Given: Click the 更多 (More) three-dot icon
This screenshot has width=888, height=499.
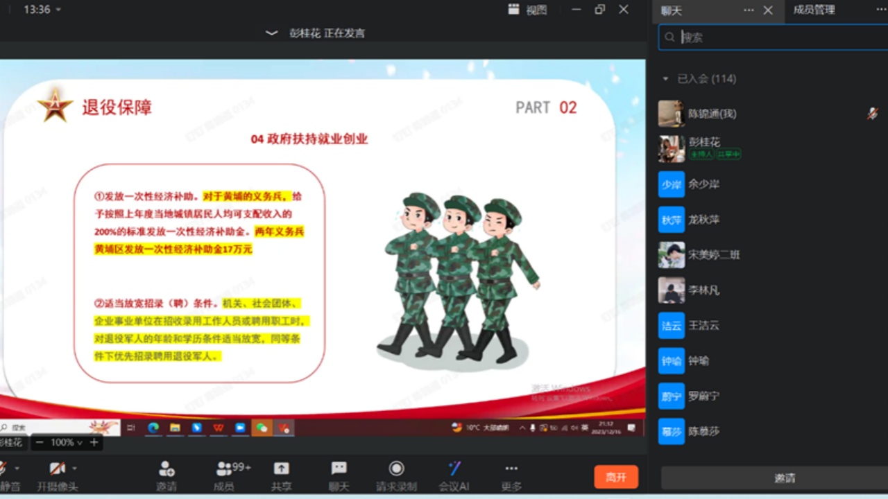Looking at the screenshot, I should (511, 469).
